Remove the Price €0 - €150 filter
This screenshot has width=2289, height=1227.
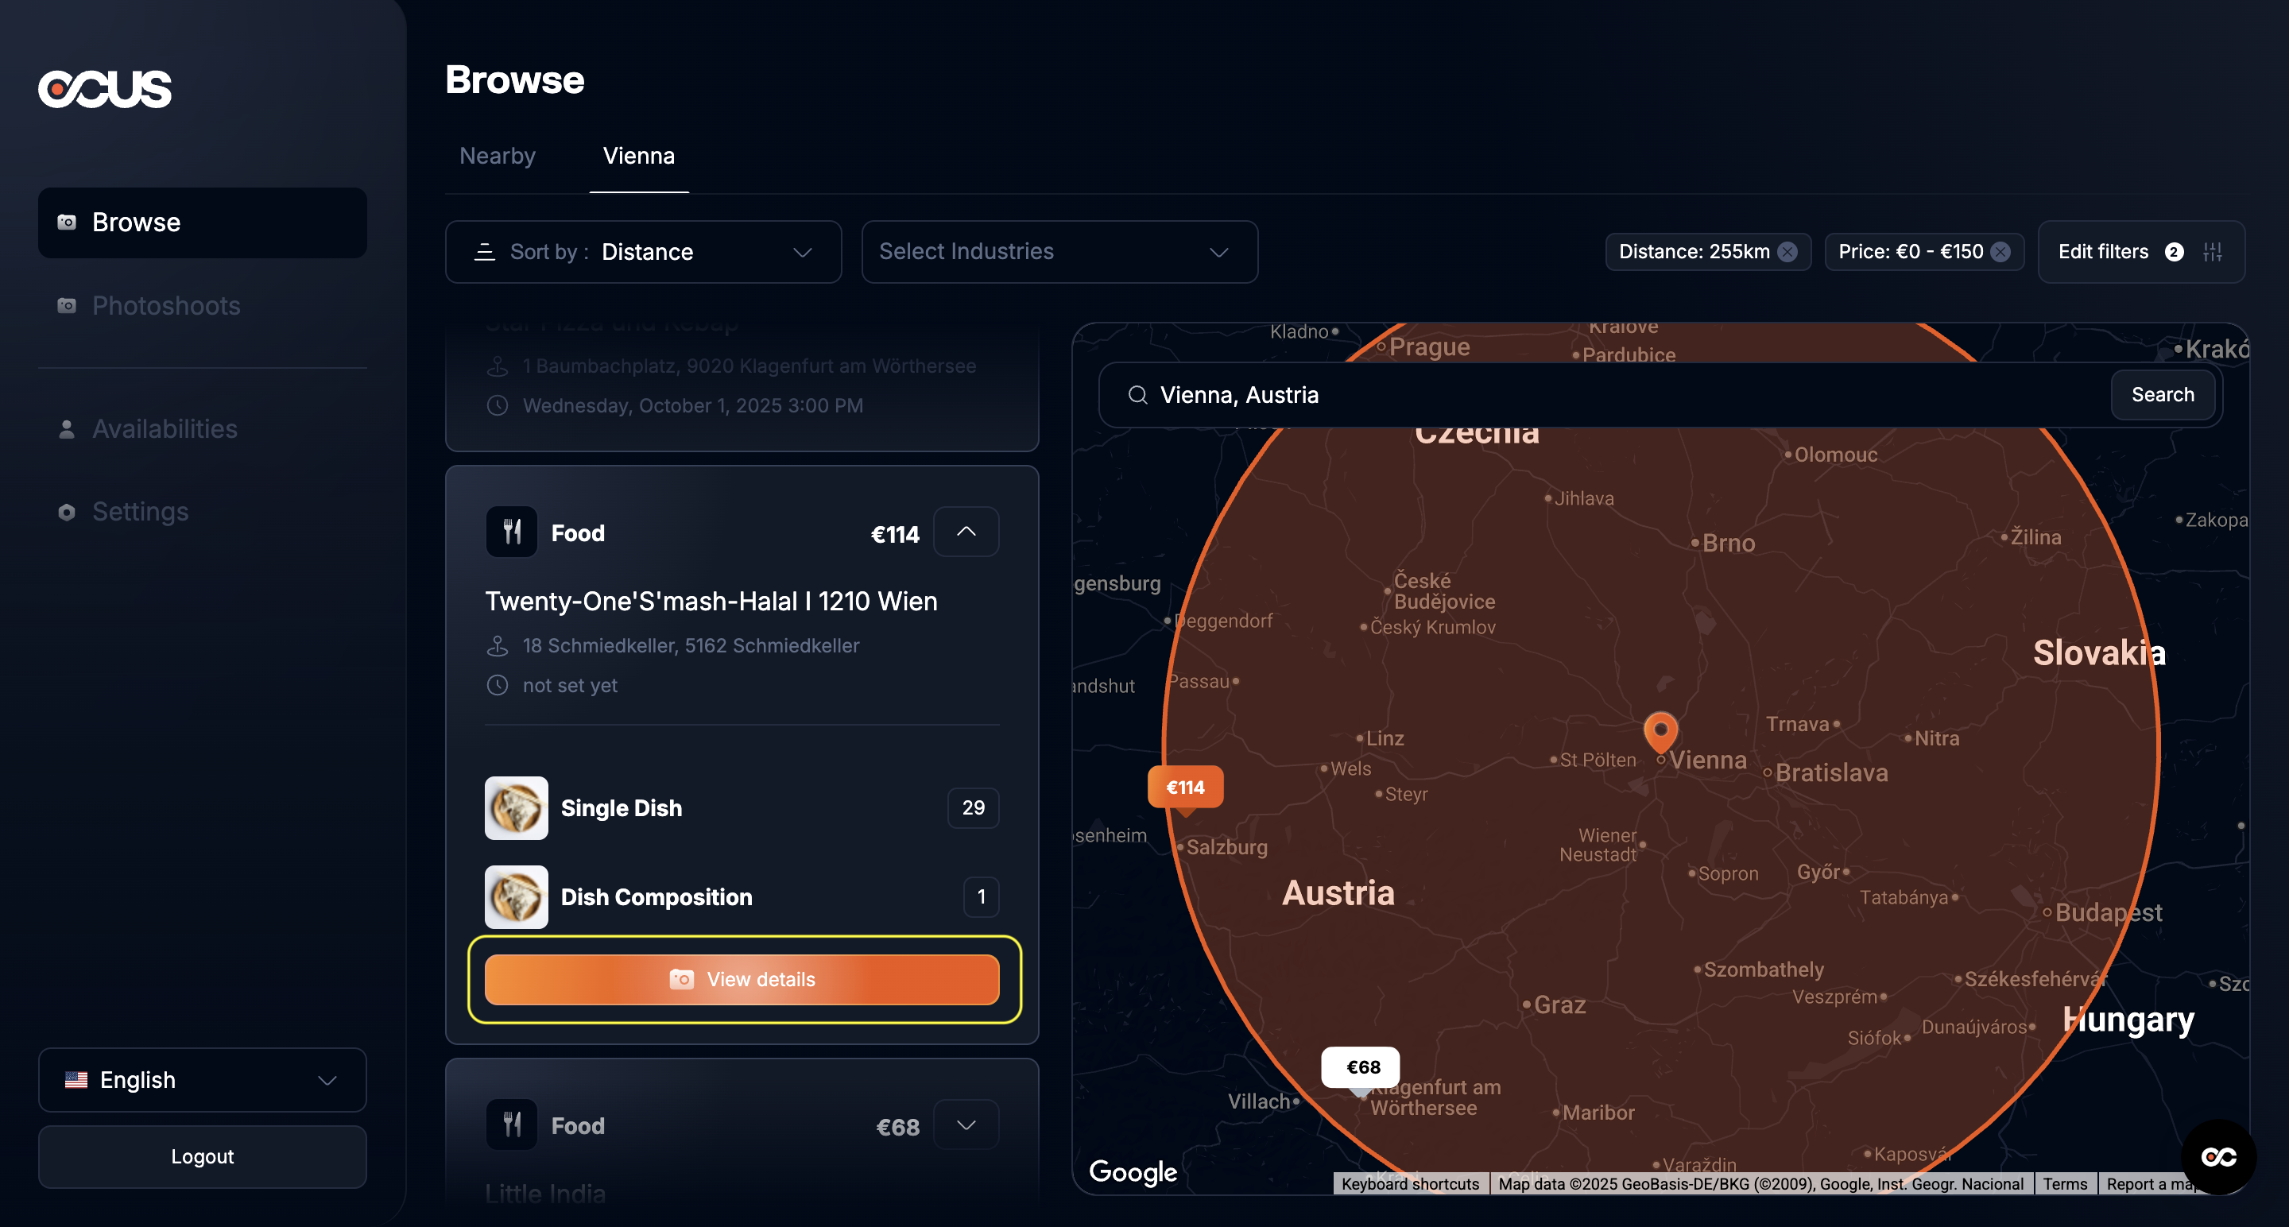pyautogui.click(x=2000, y=253)
